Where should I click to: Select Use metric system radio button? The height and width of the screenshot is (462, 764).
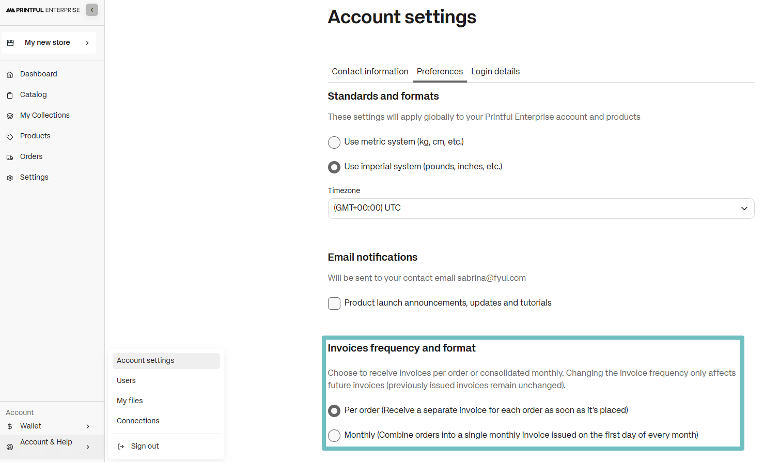[334, 142]
